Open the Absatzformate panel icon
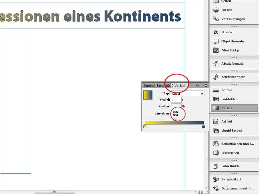The width and height of the screenshot is (259, 194). tap(216, 63)
